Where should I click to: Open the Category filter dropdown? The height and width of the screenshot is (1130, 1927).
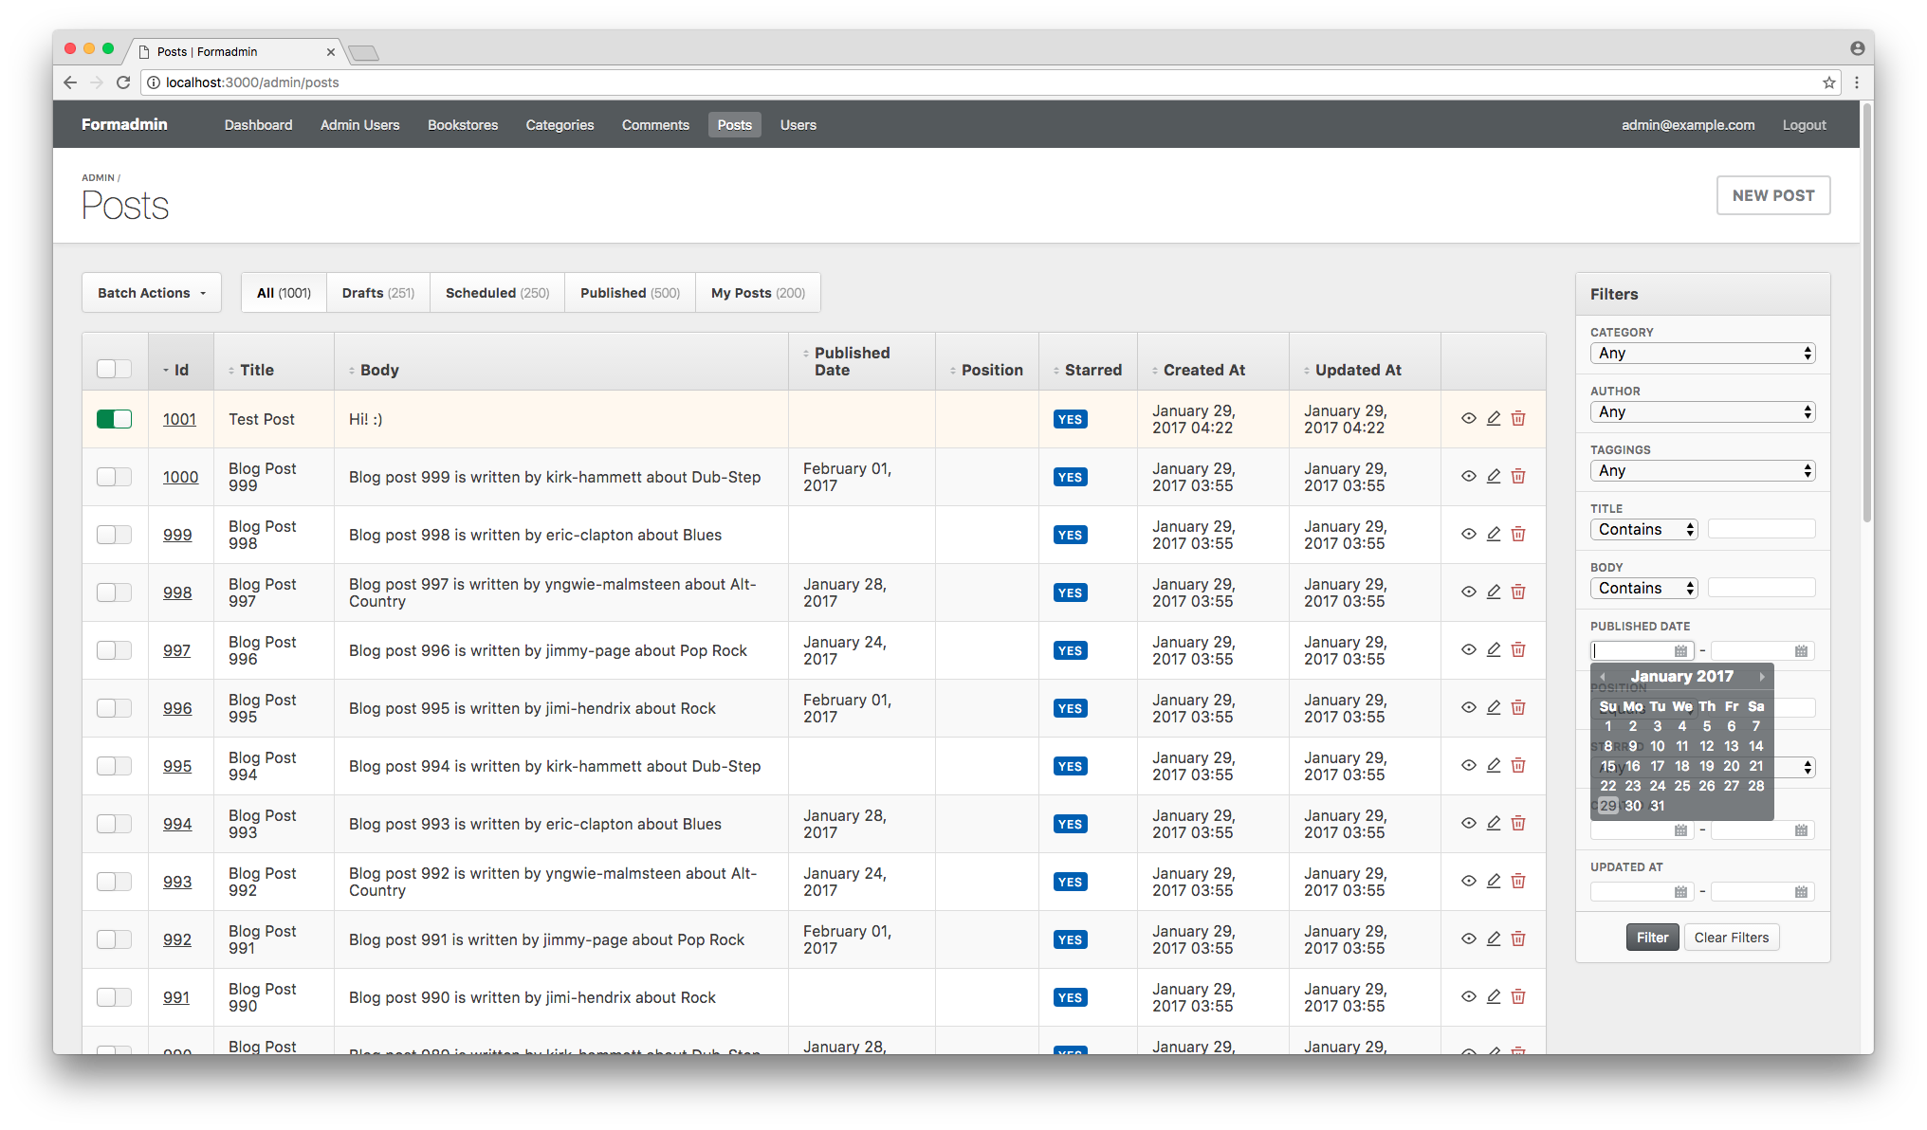(x=1702, y=354)
